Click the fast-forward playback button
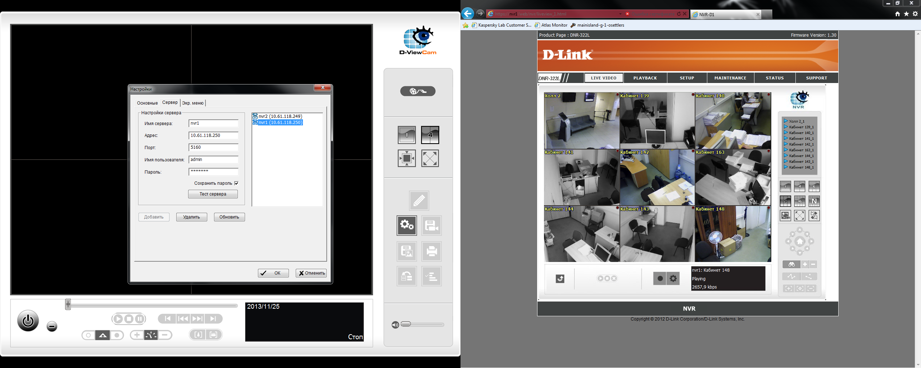 (x=197, y=318)
